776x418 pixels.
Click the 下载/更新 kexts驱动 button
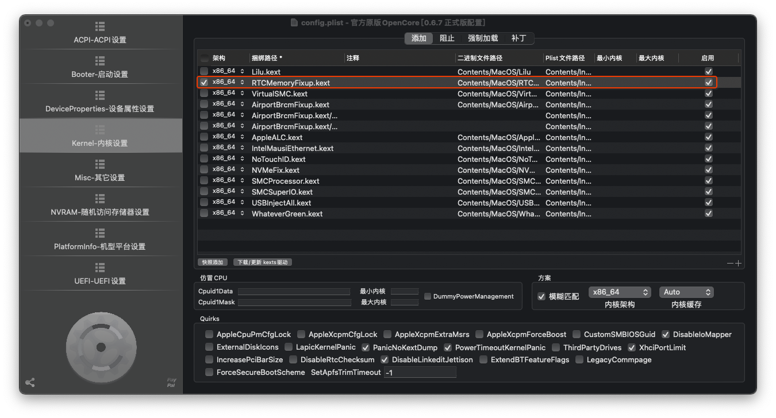click(x=263, y=262)
